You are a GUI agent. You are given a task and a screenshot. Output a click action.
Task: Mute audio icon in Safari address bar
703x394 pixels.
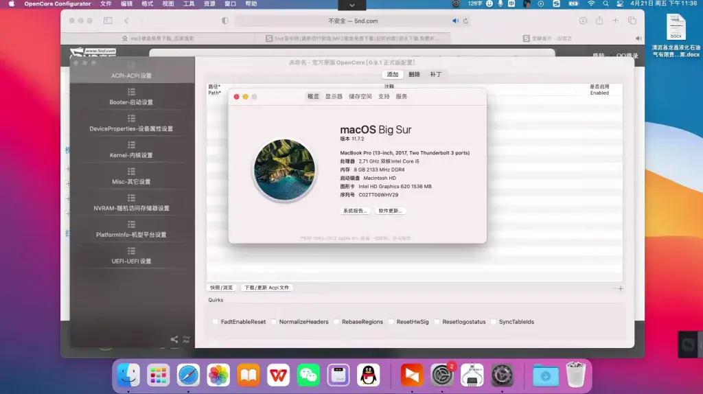456,21
